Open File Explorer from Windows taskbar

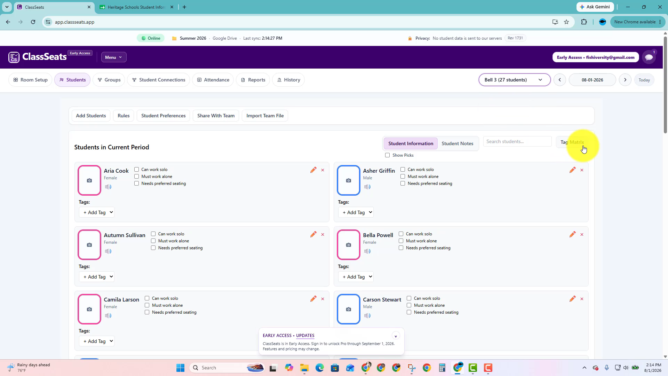304,368
